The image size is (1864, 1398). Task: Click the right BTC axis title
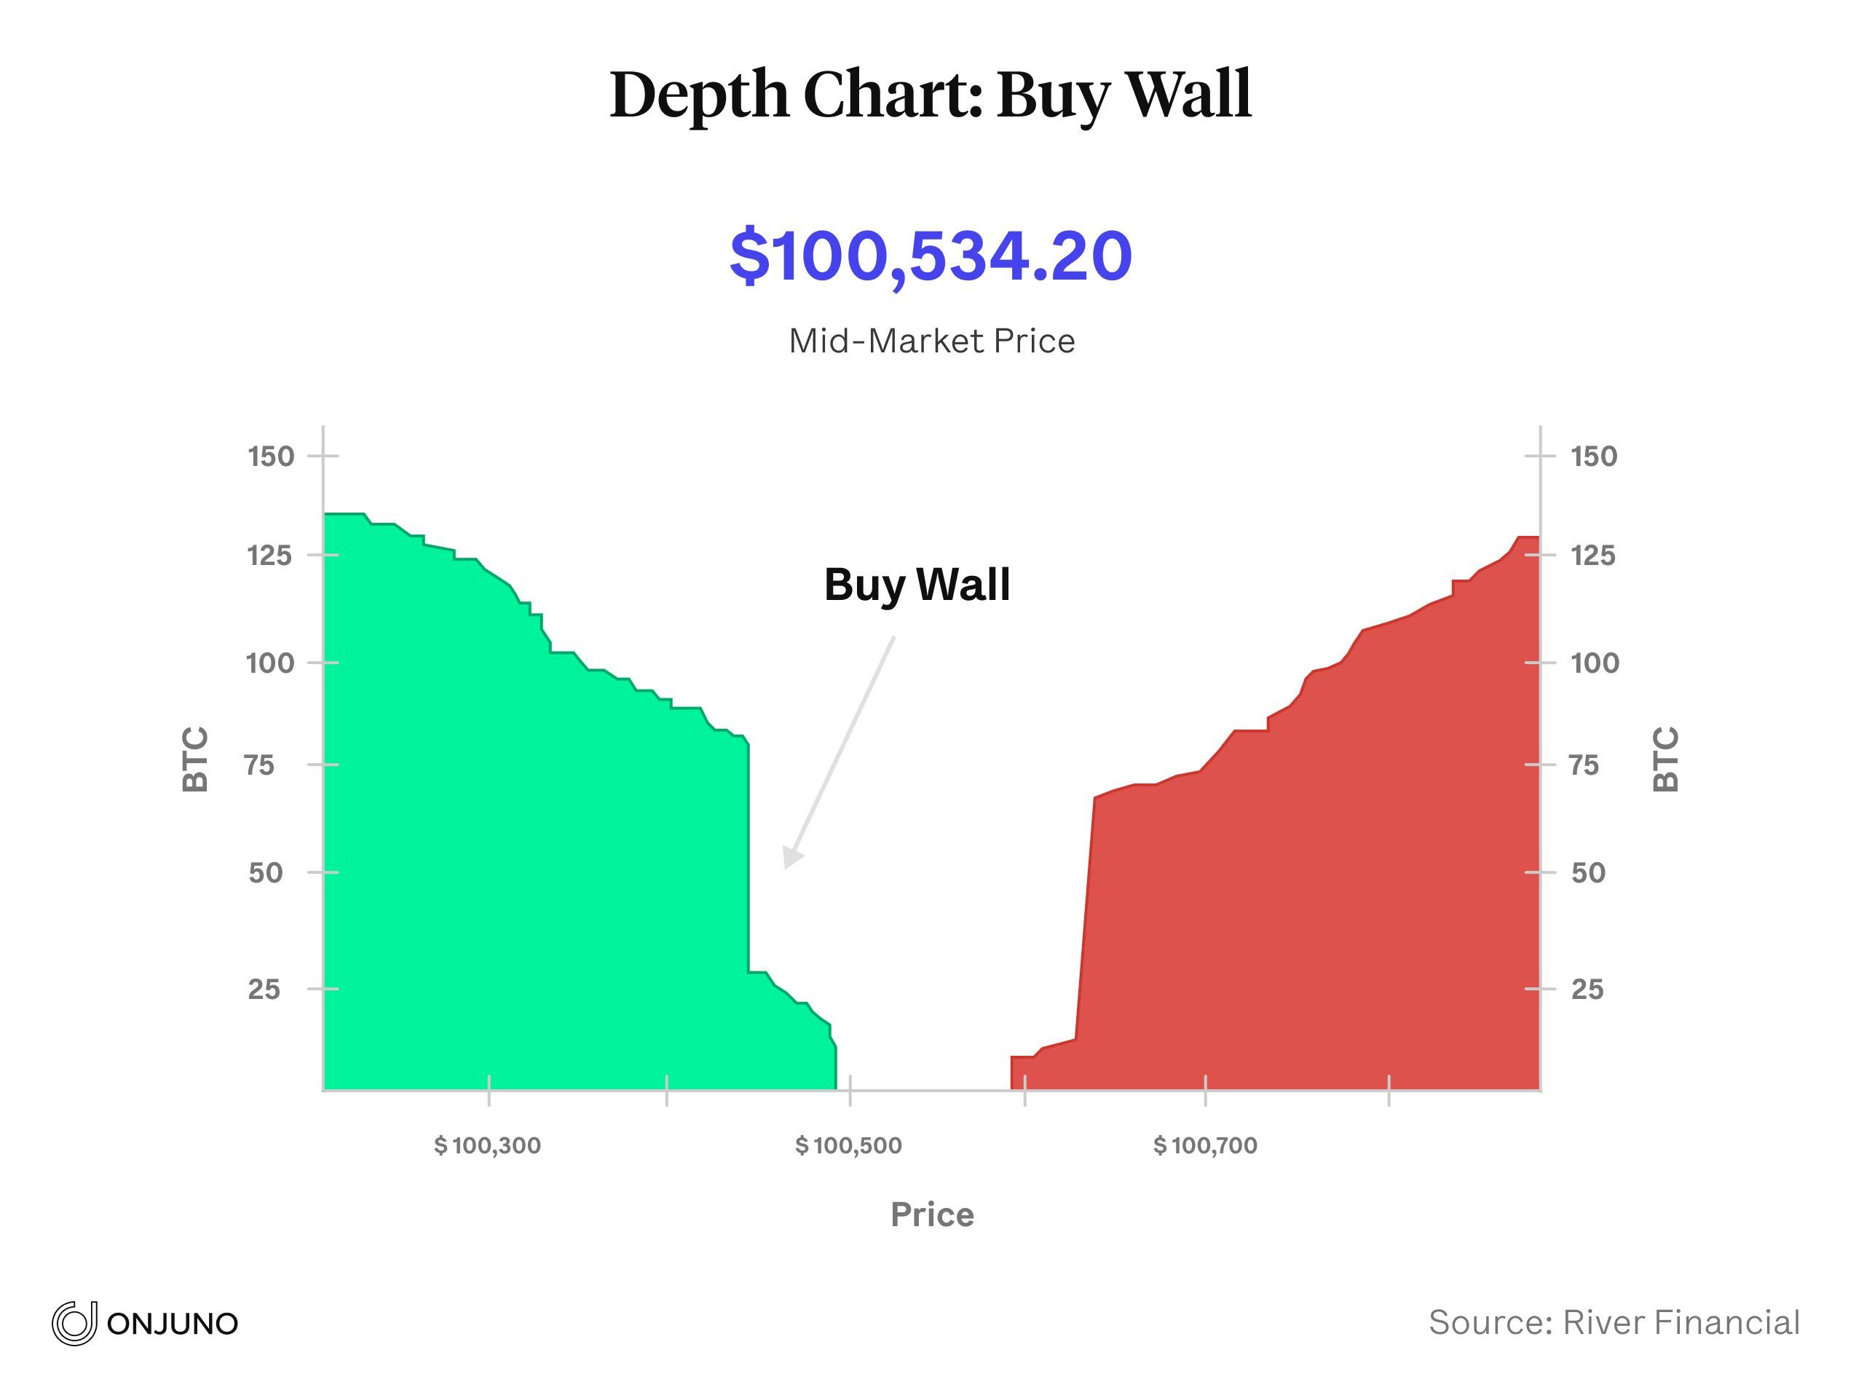(1666, 759)
